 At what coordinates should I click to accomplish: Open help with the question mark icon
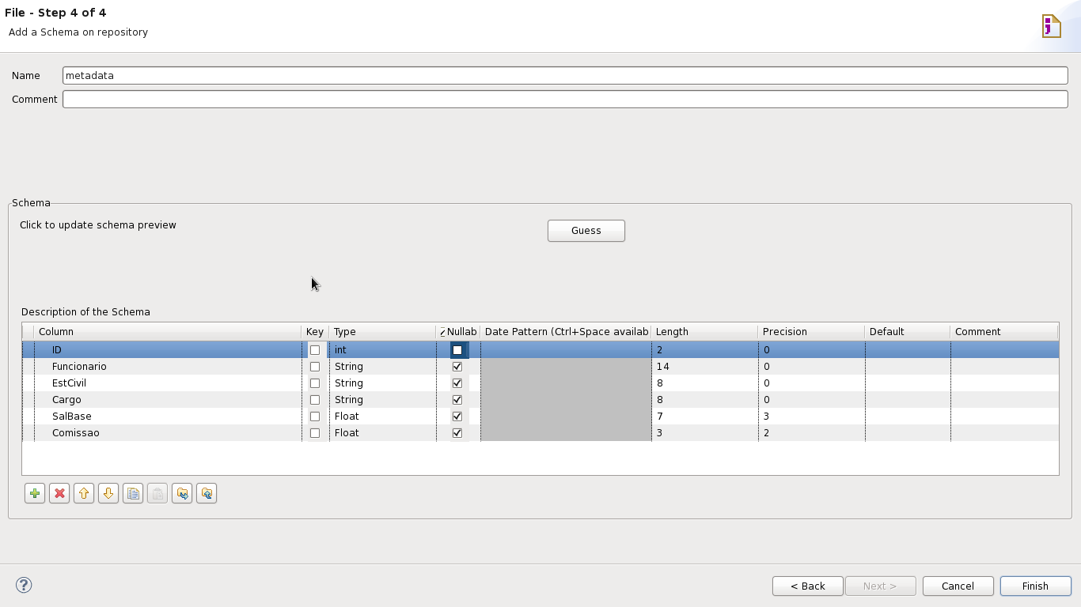coord(24,585)
